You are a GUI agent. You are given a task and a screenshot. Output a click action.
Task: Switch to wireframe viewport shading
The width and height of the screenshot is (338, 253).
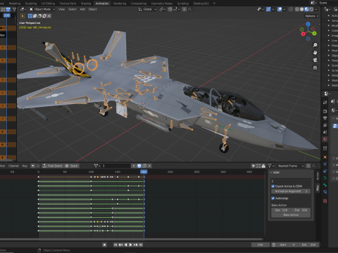(297, 9)
